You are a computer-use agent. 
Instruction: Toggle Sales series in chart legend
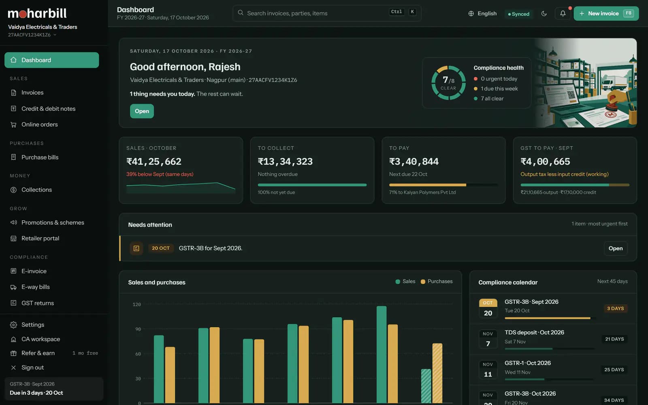pos(405,281)
